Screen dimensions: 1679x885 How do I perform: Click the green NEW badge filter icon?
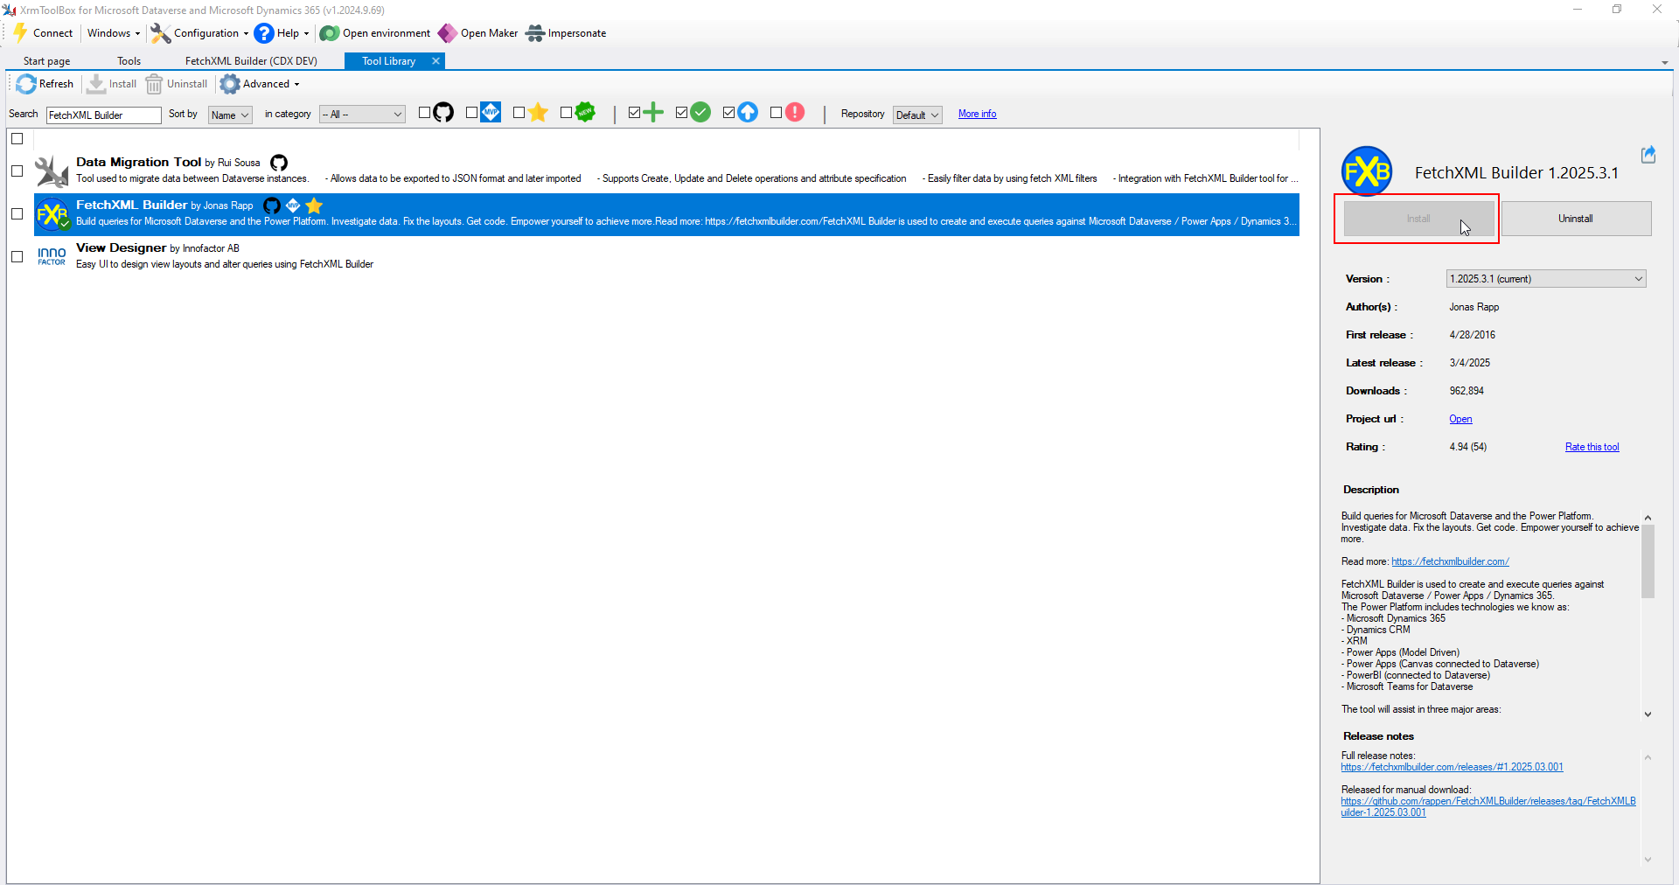585,112
